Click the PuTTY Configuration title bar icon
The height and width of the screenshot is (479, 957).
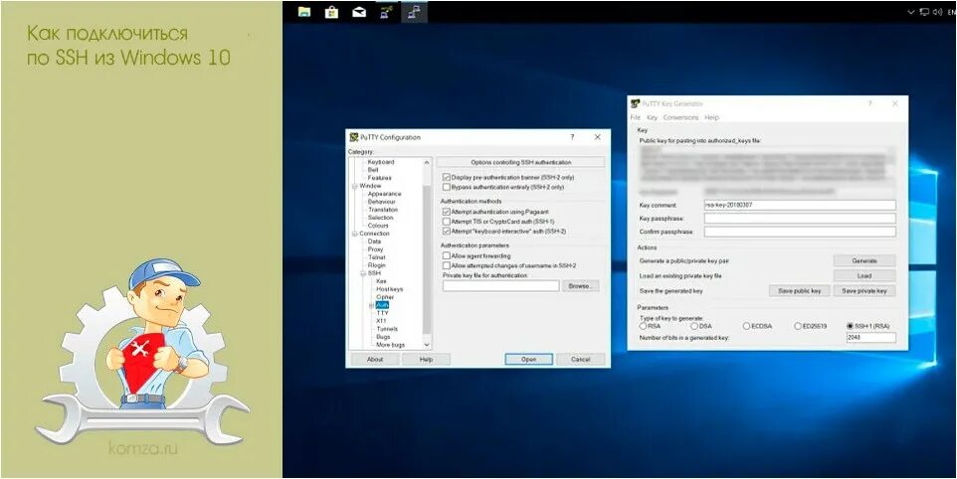353,137
